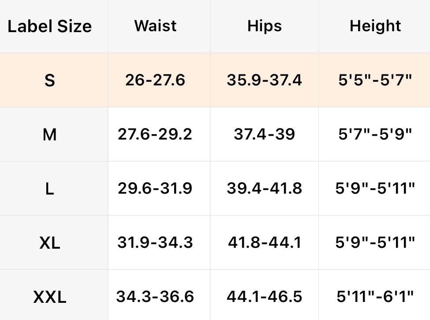This screenshot has width=430, height=320.
Task: Click the 35.9-37.4 hips cell
Action: point(264,80)
